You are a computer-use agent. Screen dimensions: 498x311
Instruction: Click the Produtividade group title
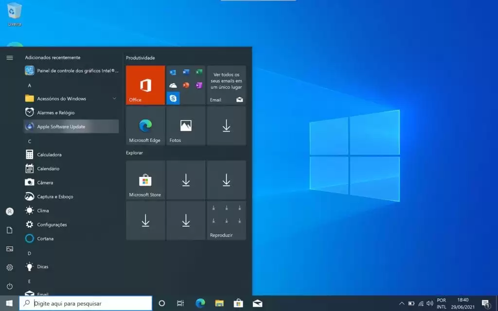pyautogui.click(x=141, y=58)
